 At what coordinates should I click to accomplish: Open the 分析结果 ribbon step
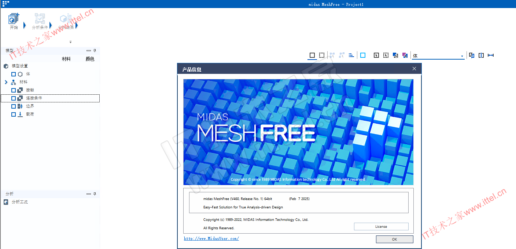(66, 21)
